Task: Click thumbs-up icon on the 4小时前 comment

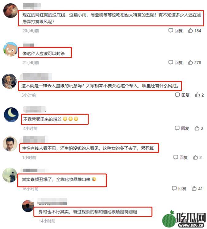Action: coord(197,128)
